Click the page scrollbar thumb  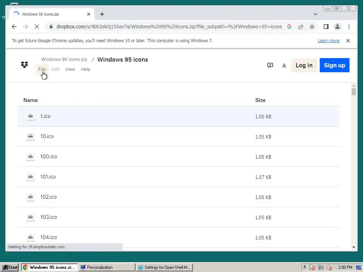[x=353, y=92]
